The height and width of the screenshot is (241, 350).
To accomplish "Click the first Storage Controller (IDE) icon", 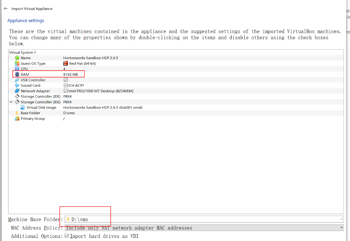I will [17, 96].
